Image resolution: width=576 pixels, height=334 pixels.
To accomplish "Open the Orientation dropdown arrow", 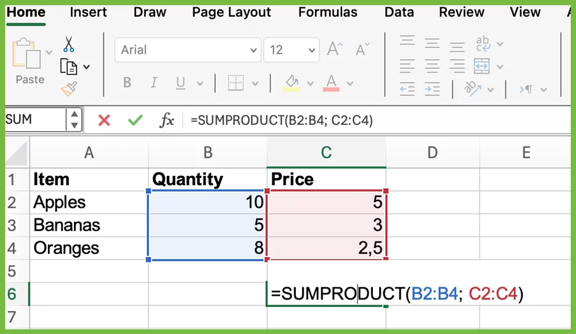I will click(x=490, y=90).
